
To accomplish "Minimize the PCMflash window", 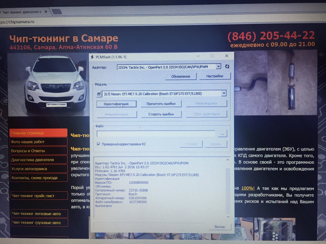I will point(198,56).
